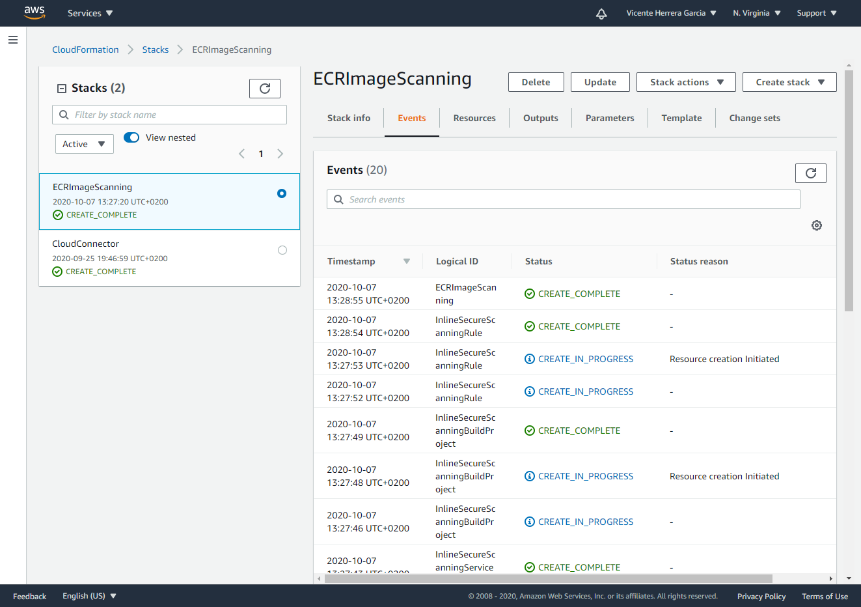This screenshot has width=861, height=607.
Task: Open the Privacy Policy link
Action: click(x=761, y=596)
